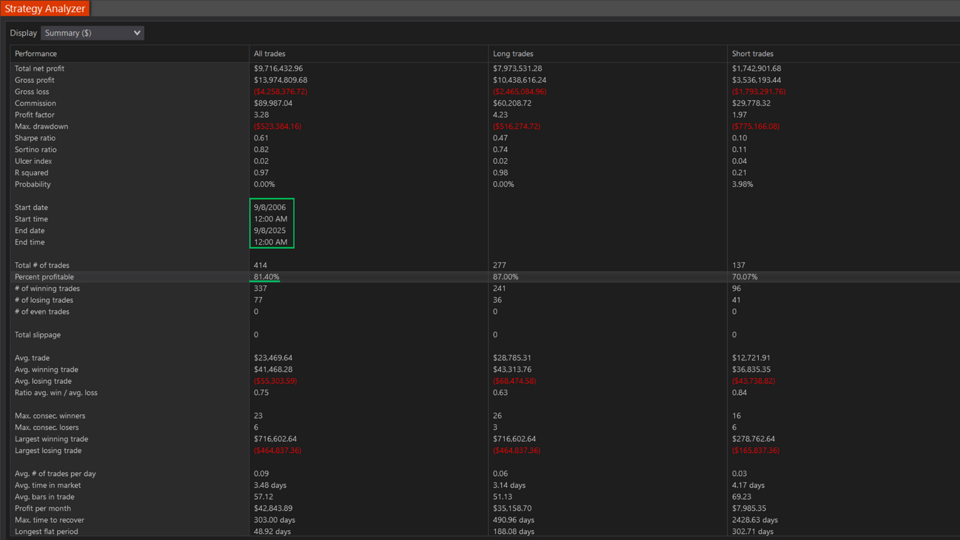
Task: Select the Strategy Analyzer tab
Action: [x=45, y=9]
